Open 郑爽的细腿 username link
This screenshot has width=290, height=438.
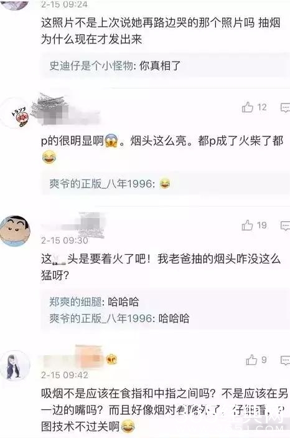point(75,302)
